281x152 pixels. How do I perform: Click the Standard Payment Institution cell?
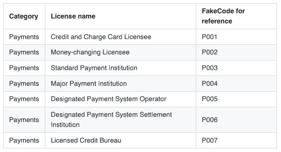pos(94,68)
